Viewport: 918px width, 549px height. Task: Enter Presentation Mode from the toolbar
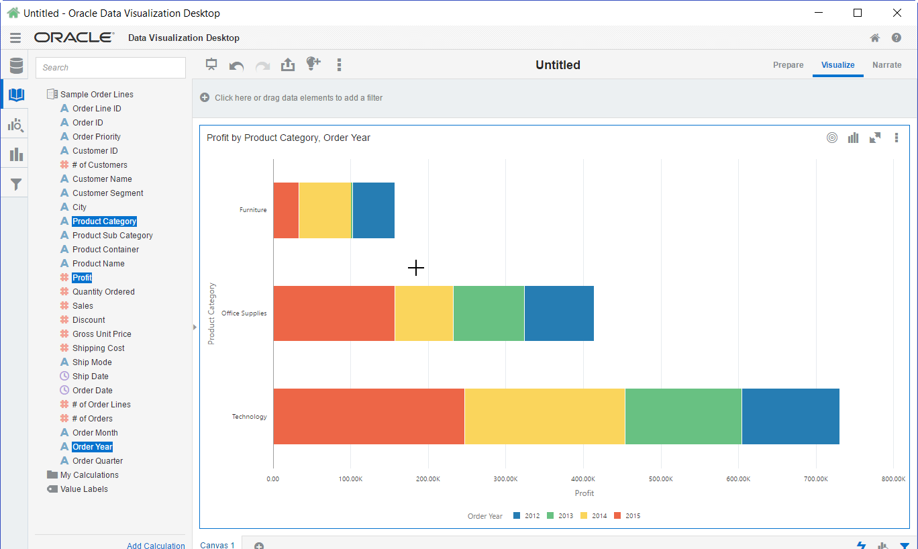pyautogui.click(x=211, y=64)
